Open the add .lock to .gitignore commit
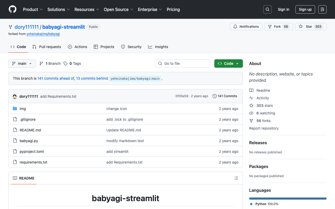Image resolution: width=335 pixels, height=209 pixels. point(125,119)
